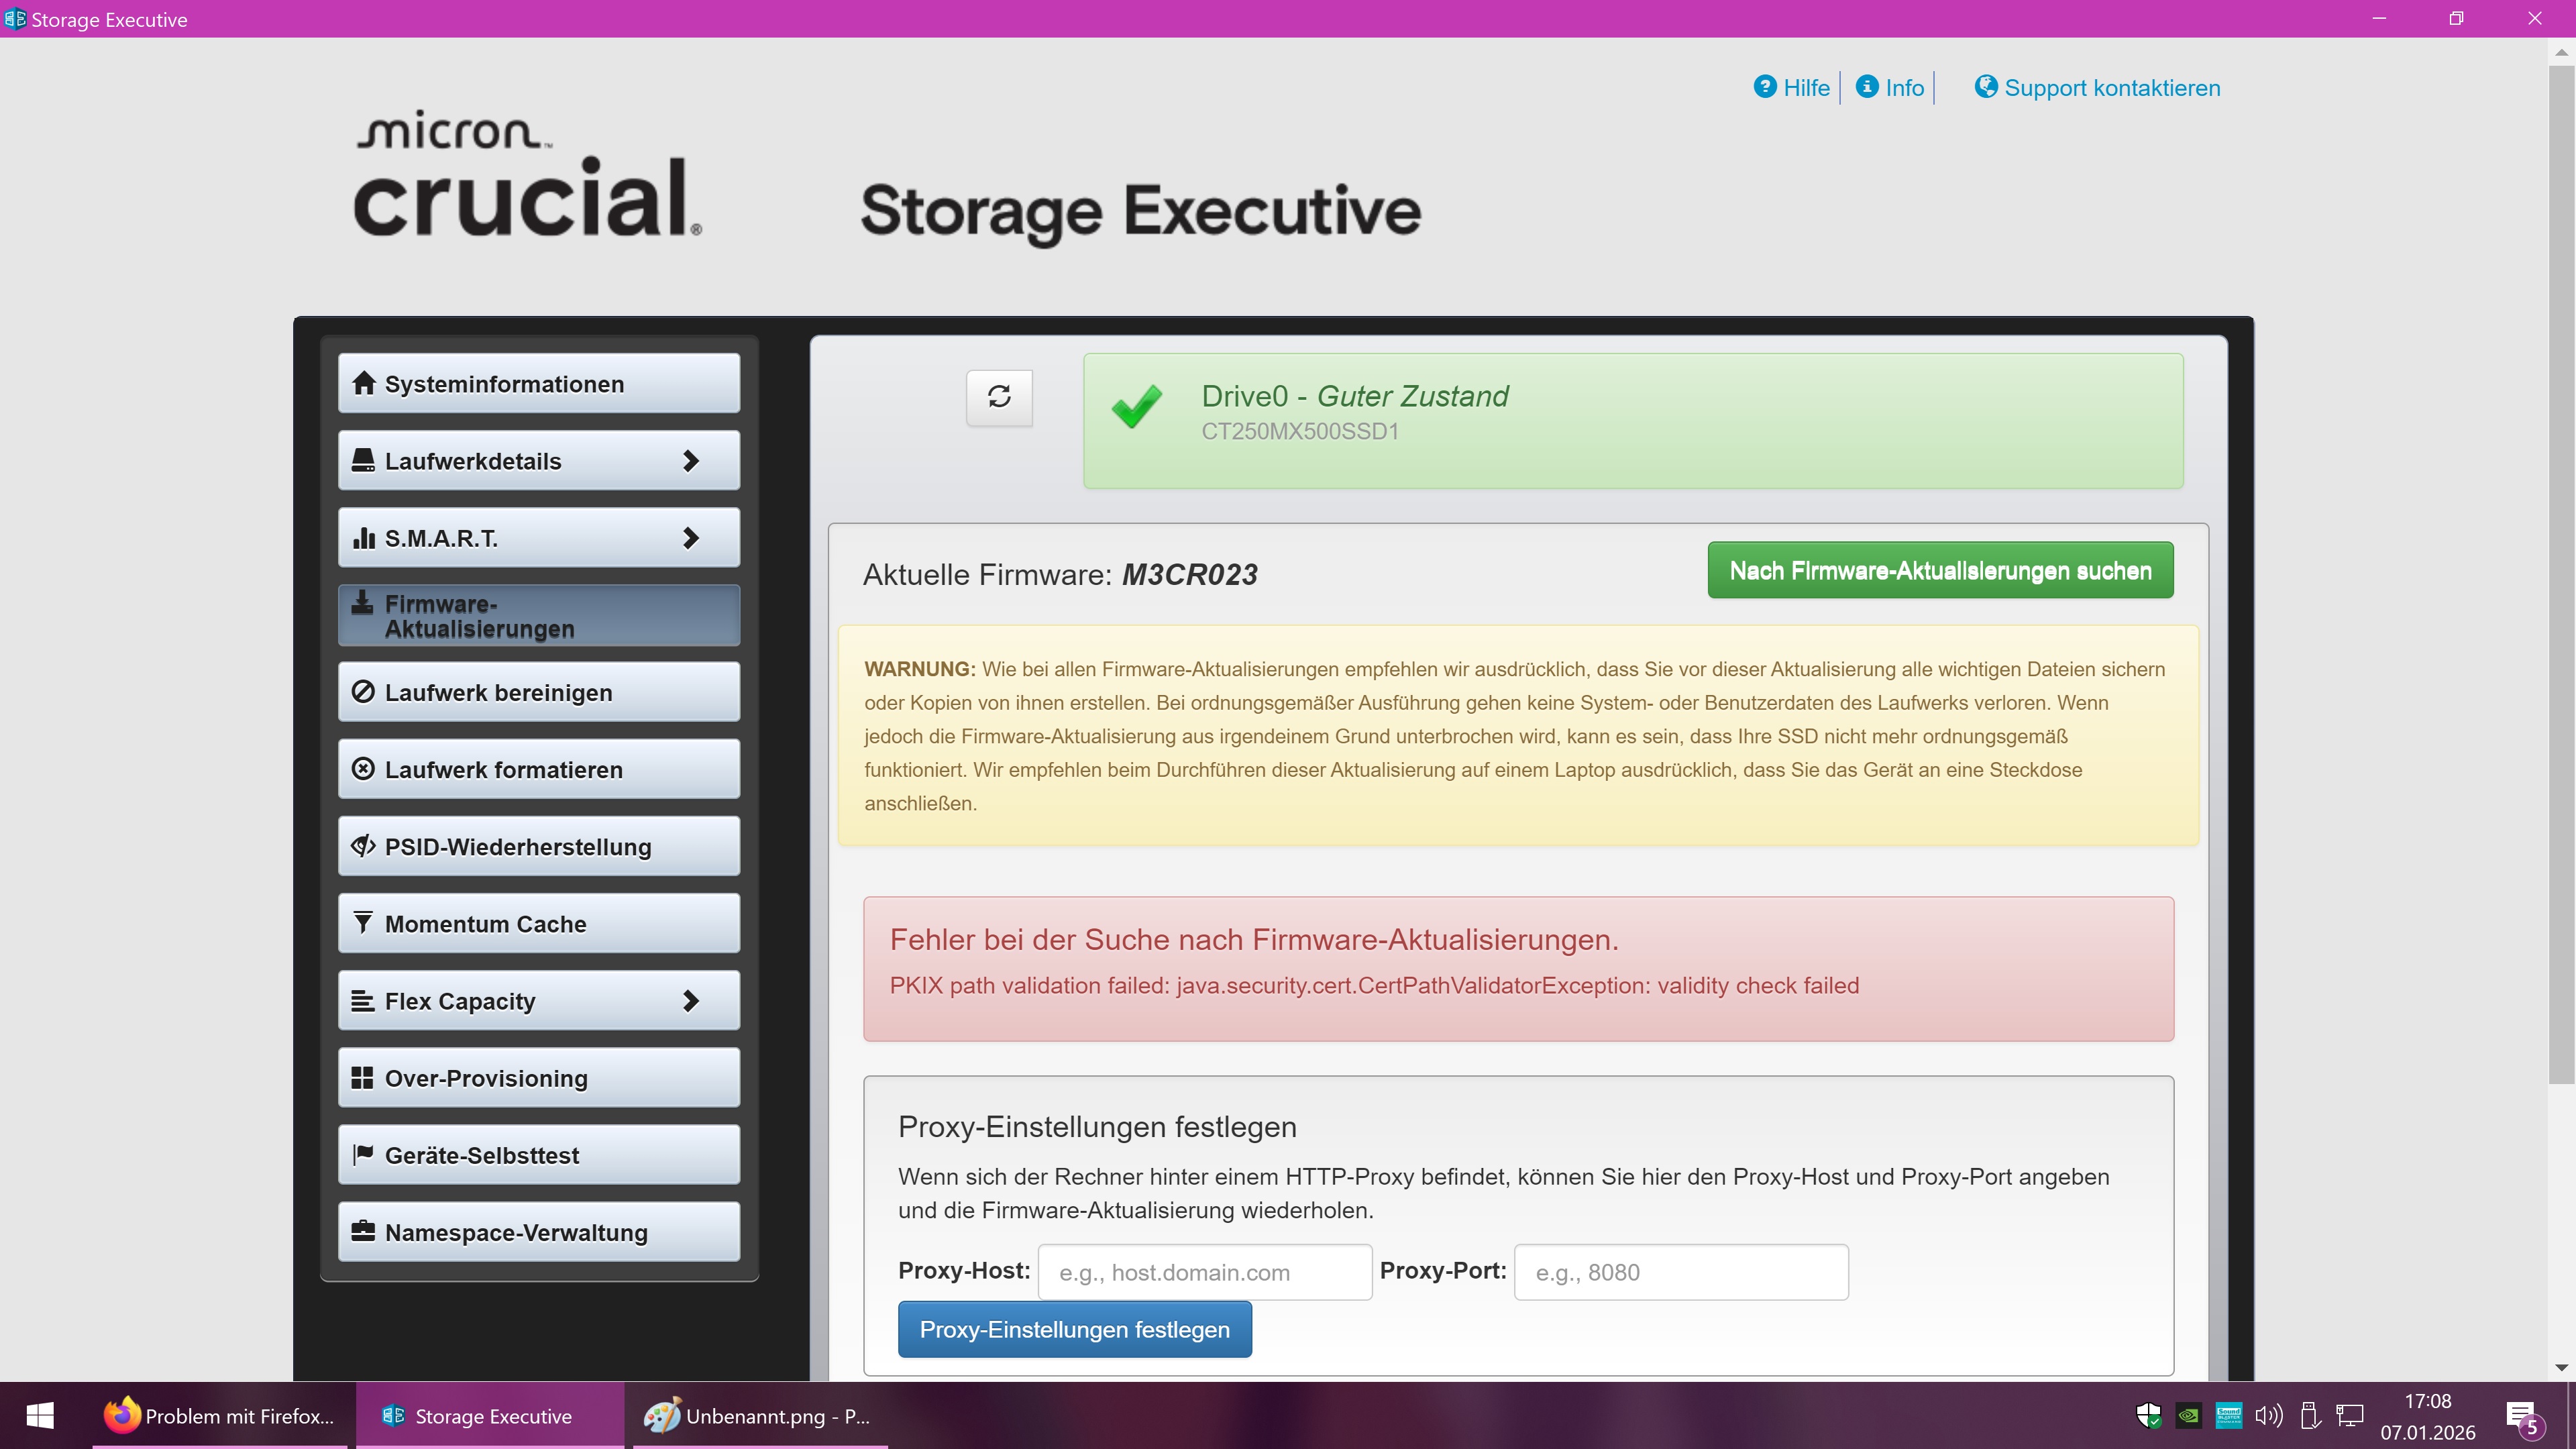Select Geräte-Selbsttest in sidebar
This screenshot has width=2576, height=1449.
[538, 1155]
